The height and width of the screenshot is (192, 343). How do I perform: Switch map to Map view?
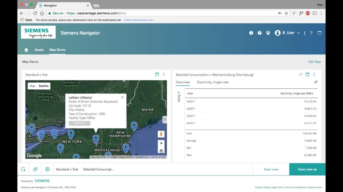[x=32, y=86]
